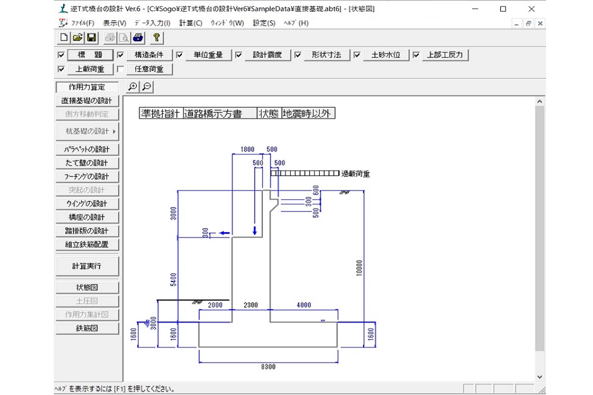
Task: Click the scrollbar up arrow
Action: [x=540, y=101]
